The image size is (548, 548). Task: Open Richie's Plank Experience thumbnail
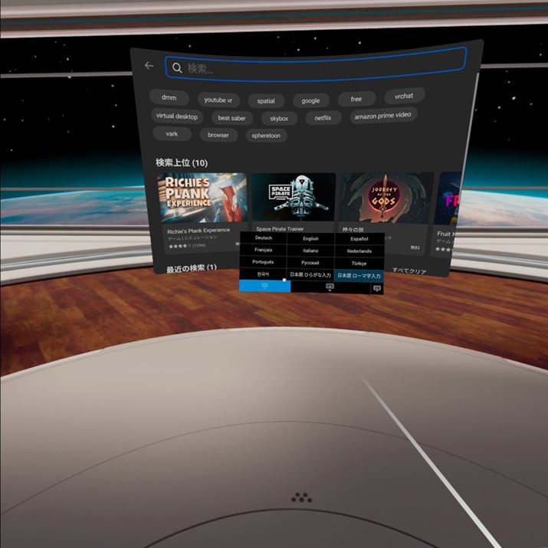pos(202,198)
